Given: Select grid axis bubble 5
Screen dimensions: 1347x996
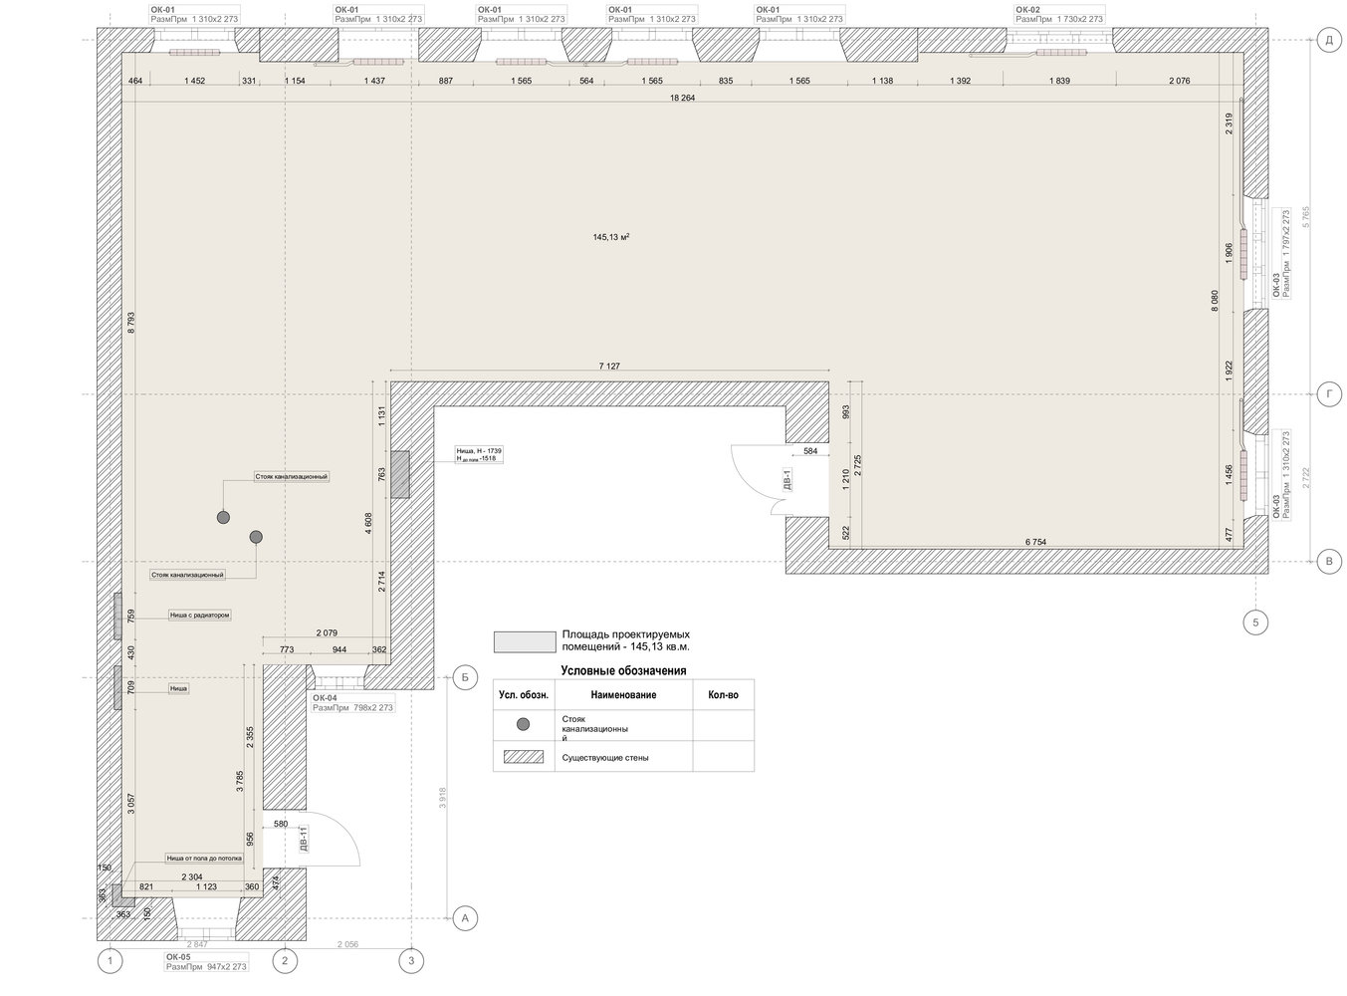Looking at the screenshot, I should tap(1255, 622).
